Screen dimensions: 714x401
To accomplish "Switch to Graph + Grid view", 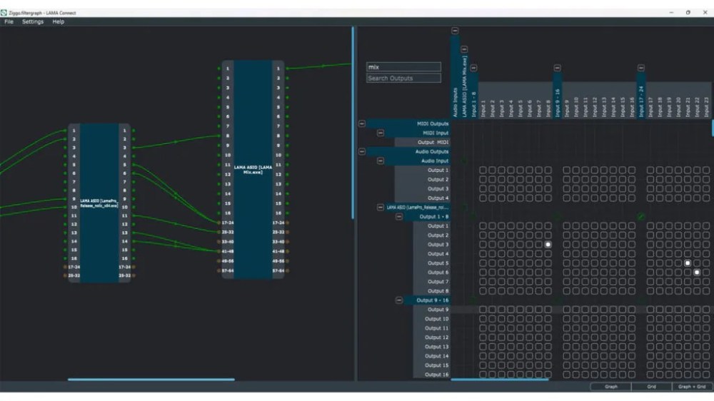I will click(692, 387).
